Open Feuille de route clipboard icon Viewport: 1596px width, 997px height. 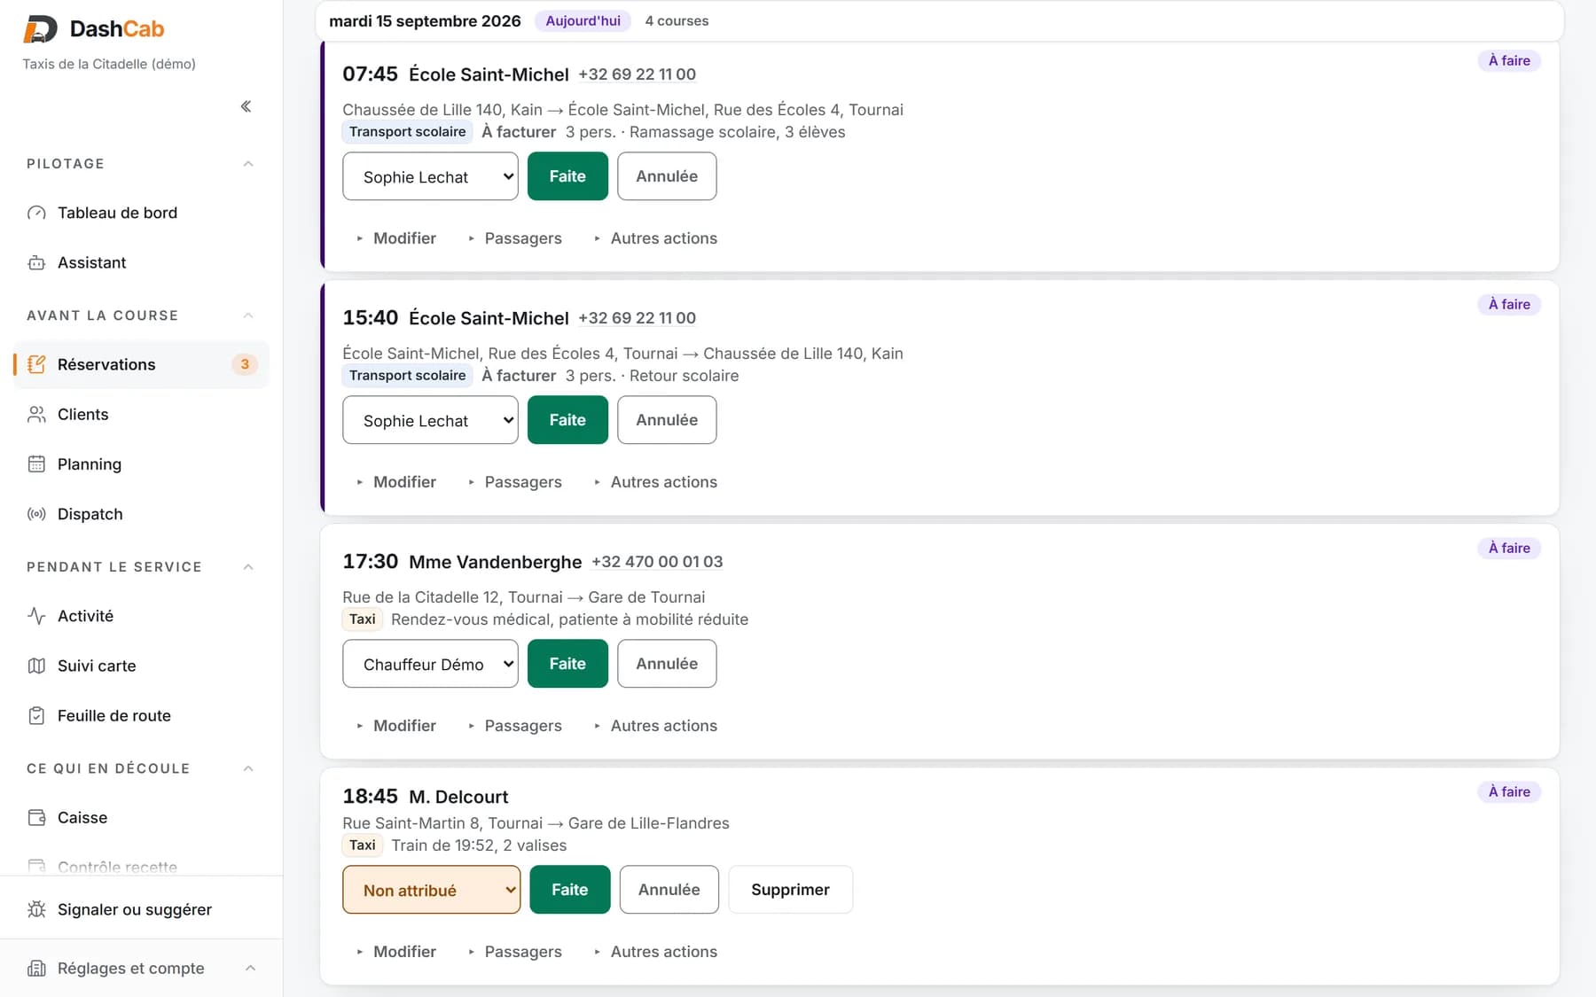36,715
